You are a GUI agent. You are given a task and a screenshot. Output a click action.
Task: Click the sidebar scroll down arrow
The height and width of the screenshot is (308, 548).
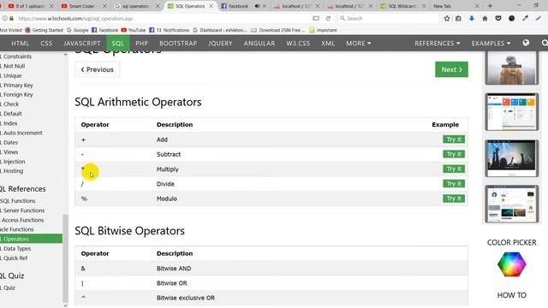point(65,305)
